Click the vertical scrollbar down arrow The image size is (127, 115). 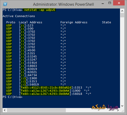pos(122,106)
